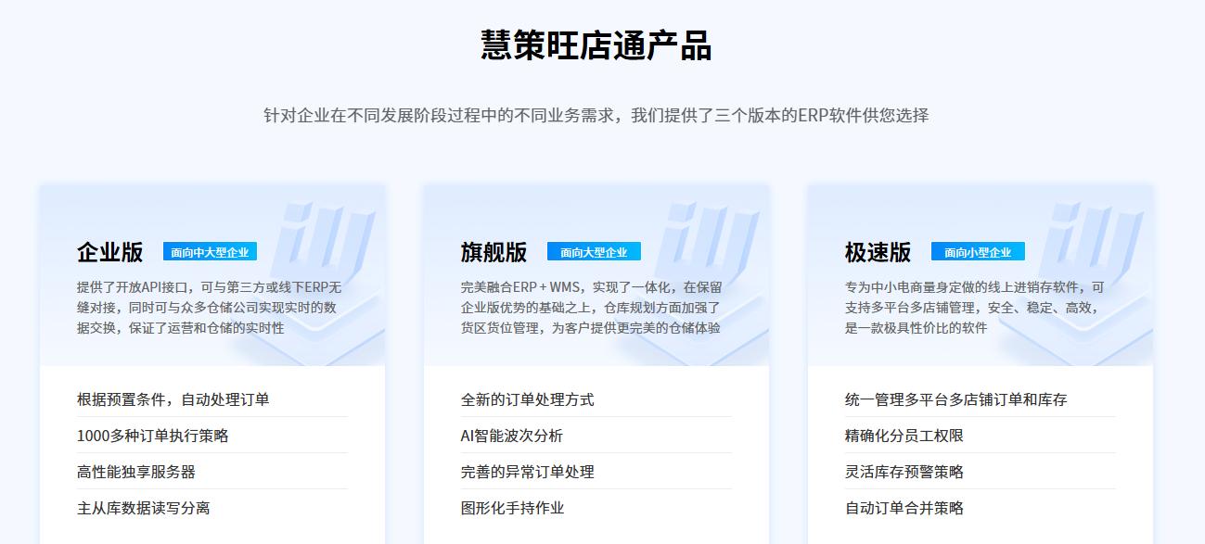This screenshot has width=1205, height=544.
Task: Click the 极速版 description paragraph
Action: tap(974, 307)
